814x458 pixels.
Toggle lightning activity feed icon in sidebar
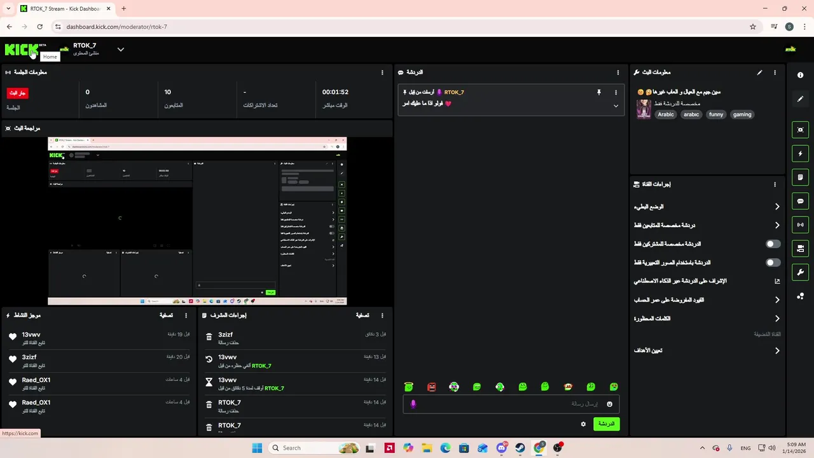click(x=800, y=153)
